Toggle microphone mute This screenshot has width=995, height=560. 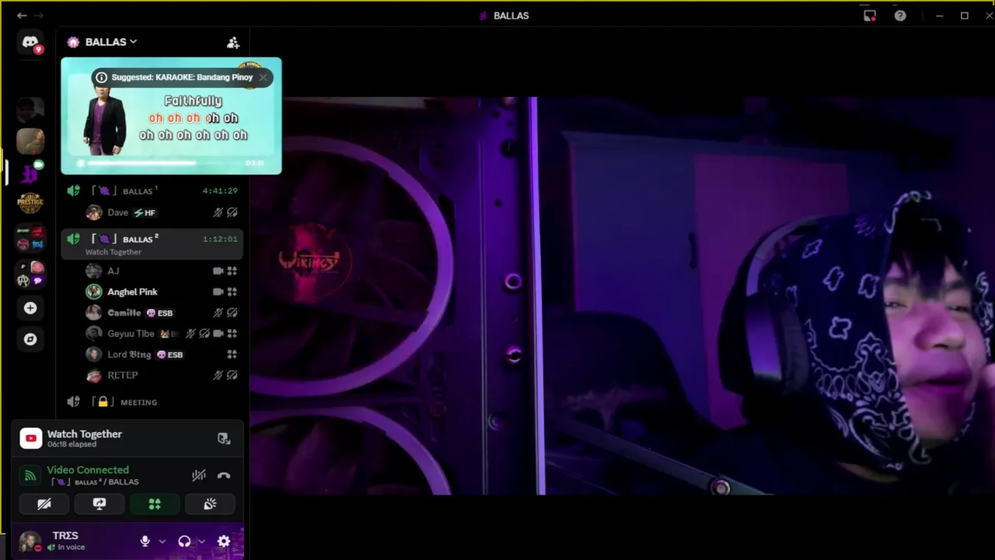pos(145,541)
